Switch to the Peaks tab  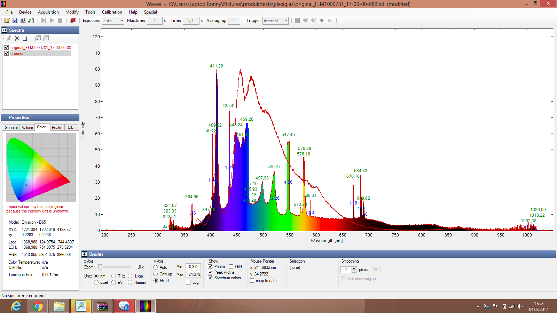[57, 128]
